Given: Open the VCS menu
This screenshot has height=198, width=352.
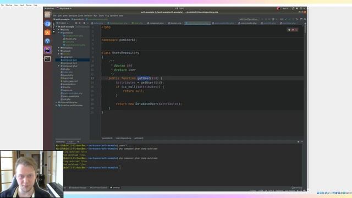Looking at the screenshot, I should (x=107, y=16).
